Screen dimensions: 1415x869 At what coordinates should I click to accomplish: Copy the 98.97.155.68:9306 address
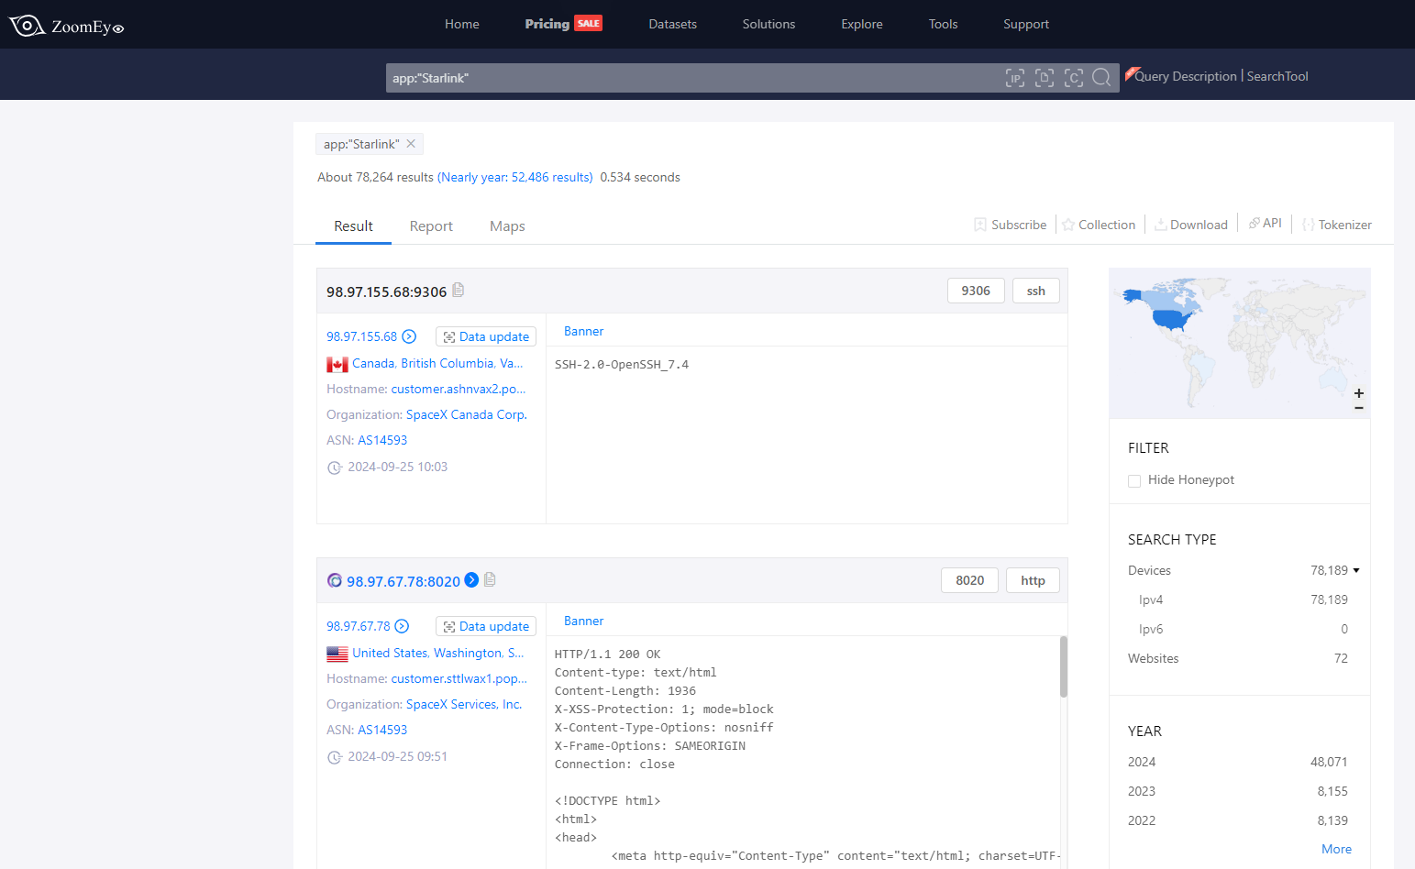[459, 290]
